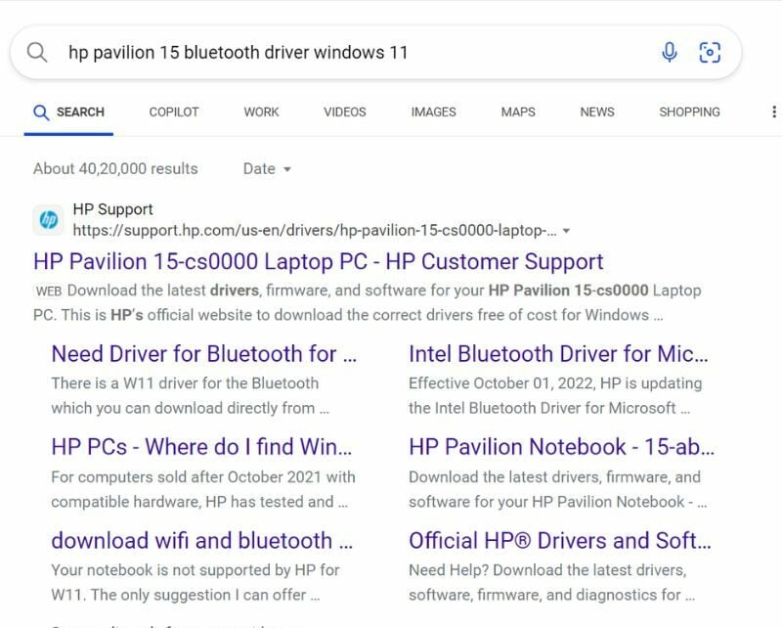Open HP Pavilion 15-cs0000 Laptop PC result

pos(319,261)
